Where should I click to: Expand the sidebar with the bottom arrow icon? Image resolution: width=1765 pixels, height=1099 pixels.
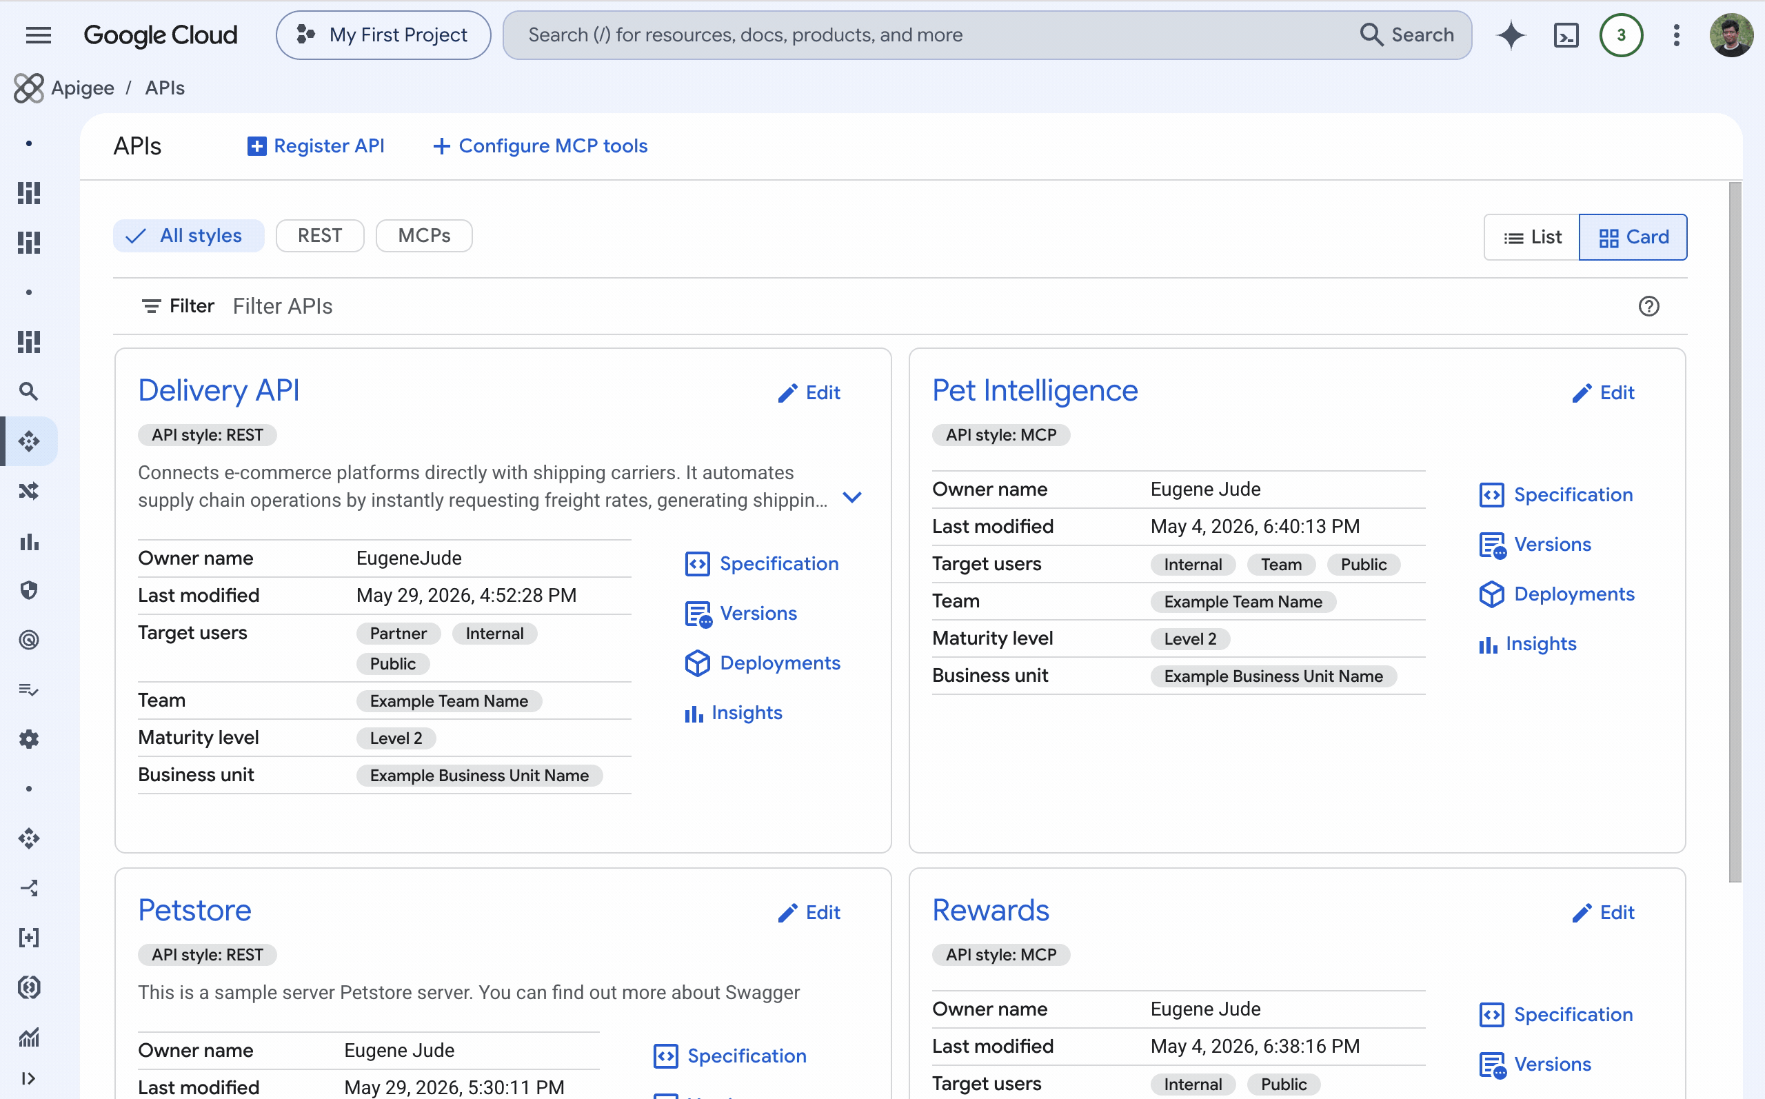pos(28,1078)
